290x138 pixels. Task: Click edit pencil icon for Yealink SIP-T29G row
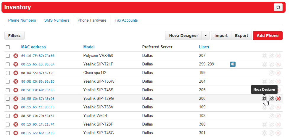(271, 99)
